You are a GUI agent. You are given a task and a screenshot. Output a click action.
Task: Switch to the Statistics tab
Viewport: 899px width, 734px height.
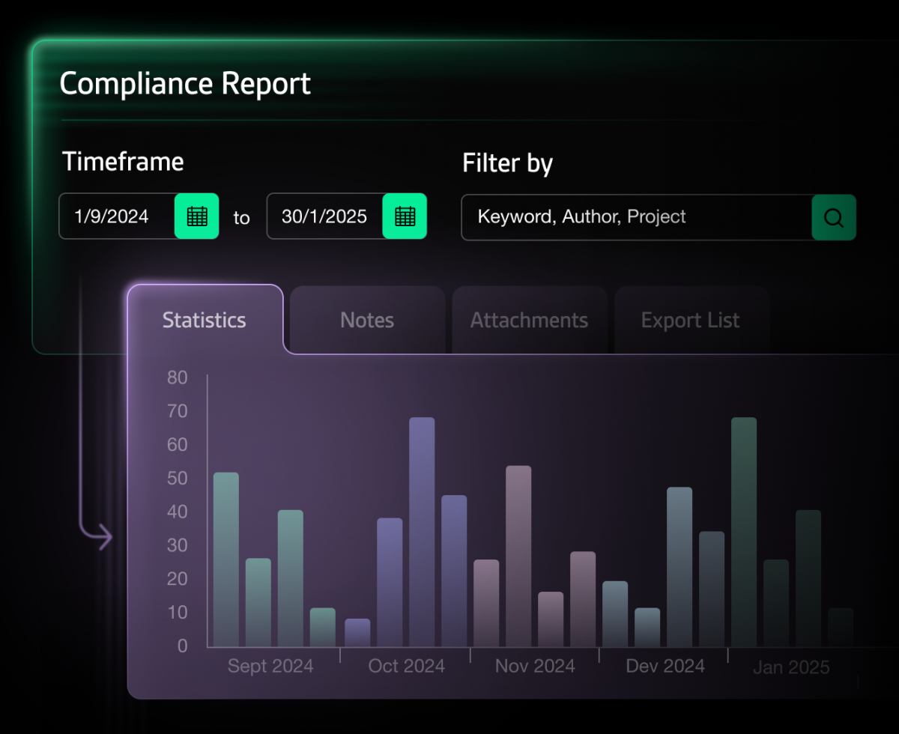[x=204, y=320]
